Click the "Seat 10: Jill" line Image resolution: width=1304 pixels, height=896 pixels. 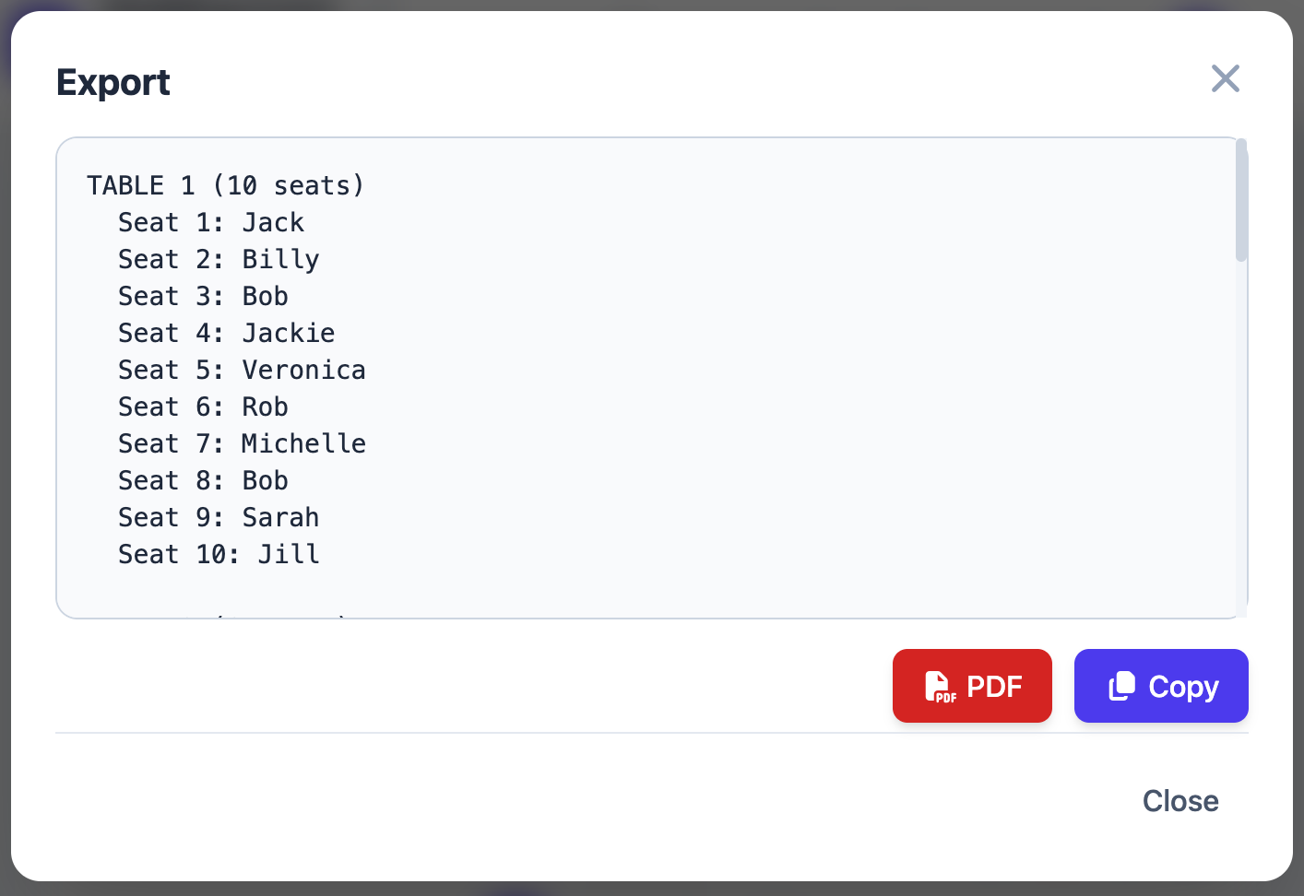[x=218, y=555]
